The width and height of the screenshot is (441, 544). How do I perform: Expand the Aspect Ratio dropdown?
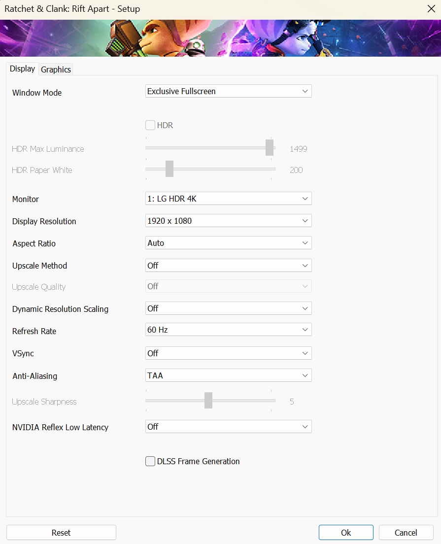228,243
